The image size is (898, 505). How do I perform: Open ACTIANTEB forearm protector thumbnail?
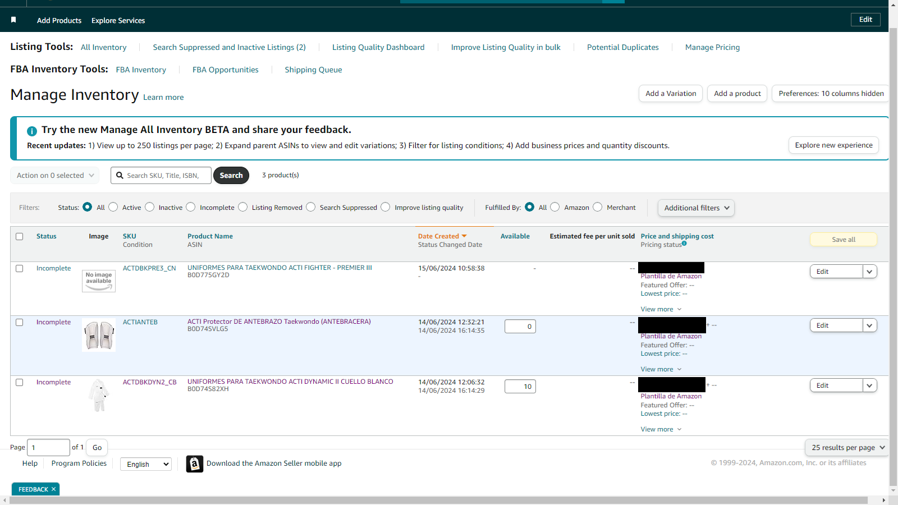pos(99,335)
